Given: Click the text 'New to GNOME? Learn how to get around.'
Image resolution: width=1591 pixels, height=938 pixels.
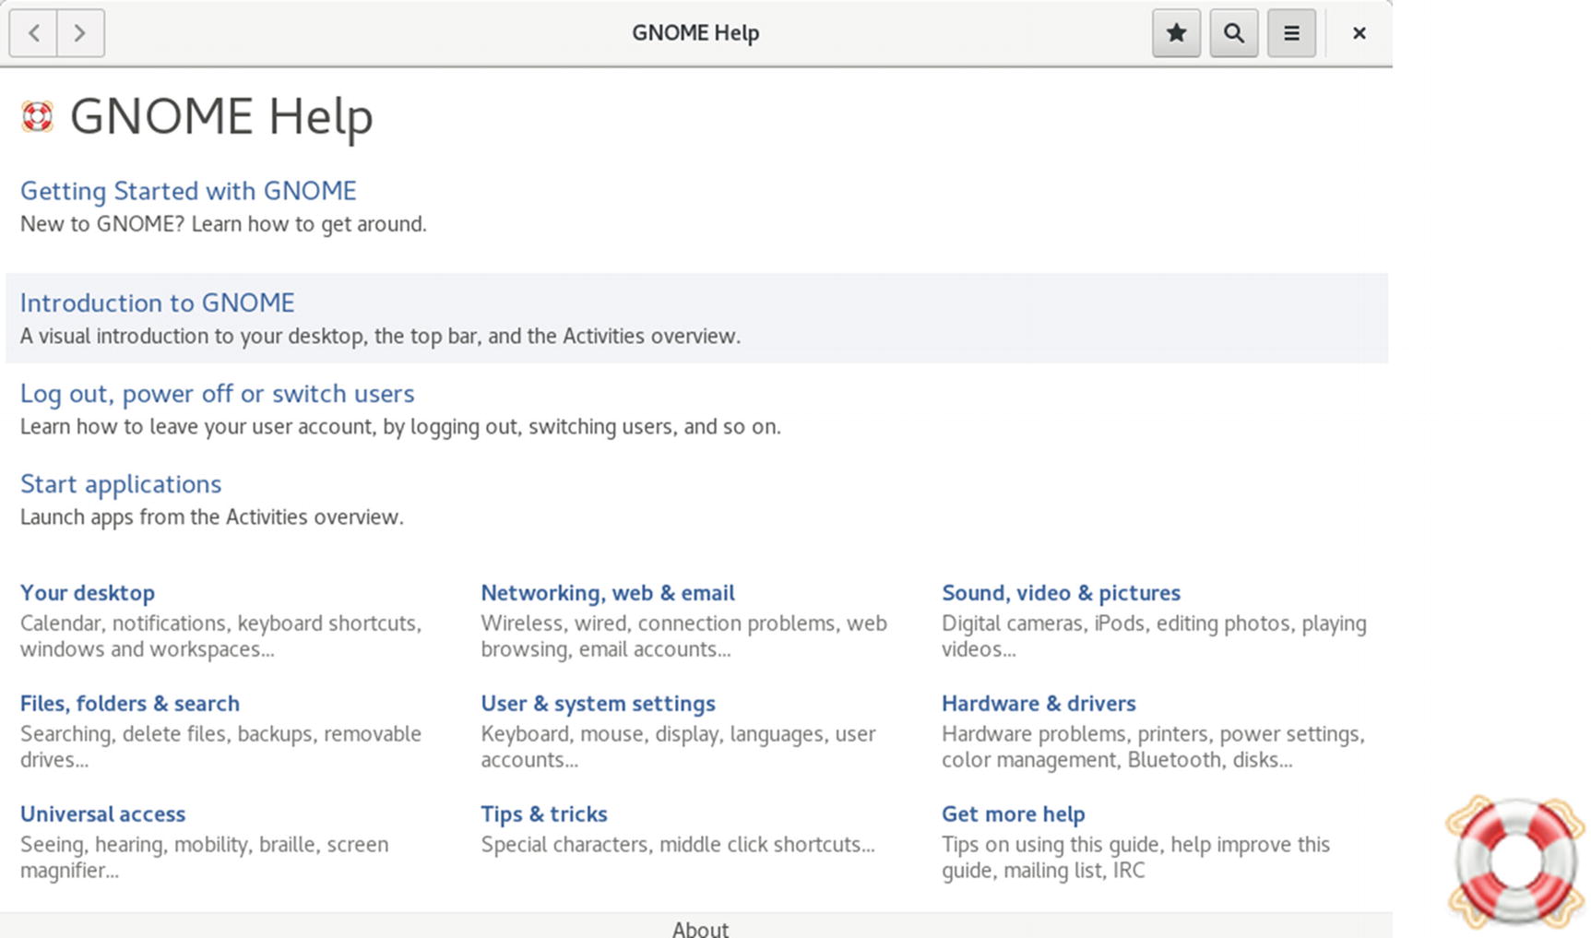Looking at the screenshot, I should click(x=223, y=224).
